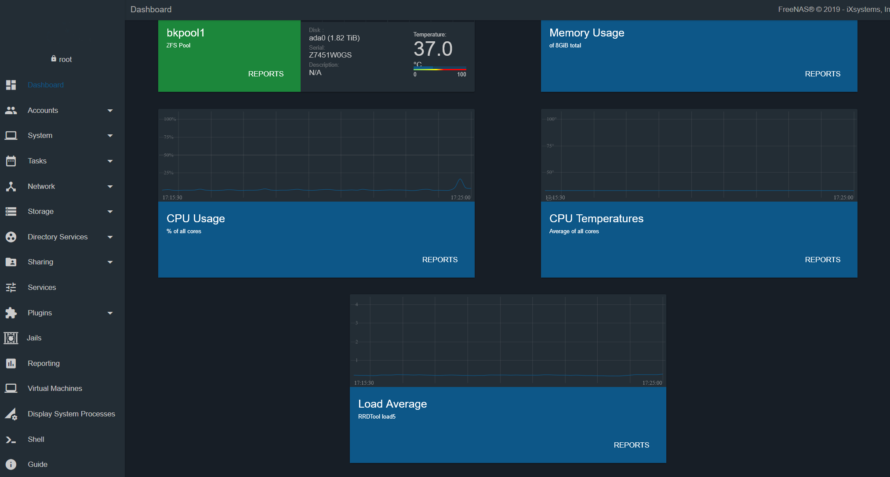Click the Plugins puzzle-piece icon
Viewport: 890px width, 477px height.
point(11,313)
